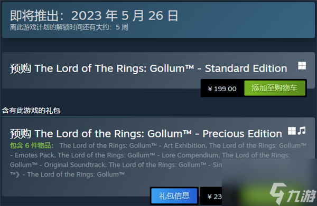Click the music note icon on Precious Edition
The image size is (317, 206).
click(302, 131)
